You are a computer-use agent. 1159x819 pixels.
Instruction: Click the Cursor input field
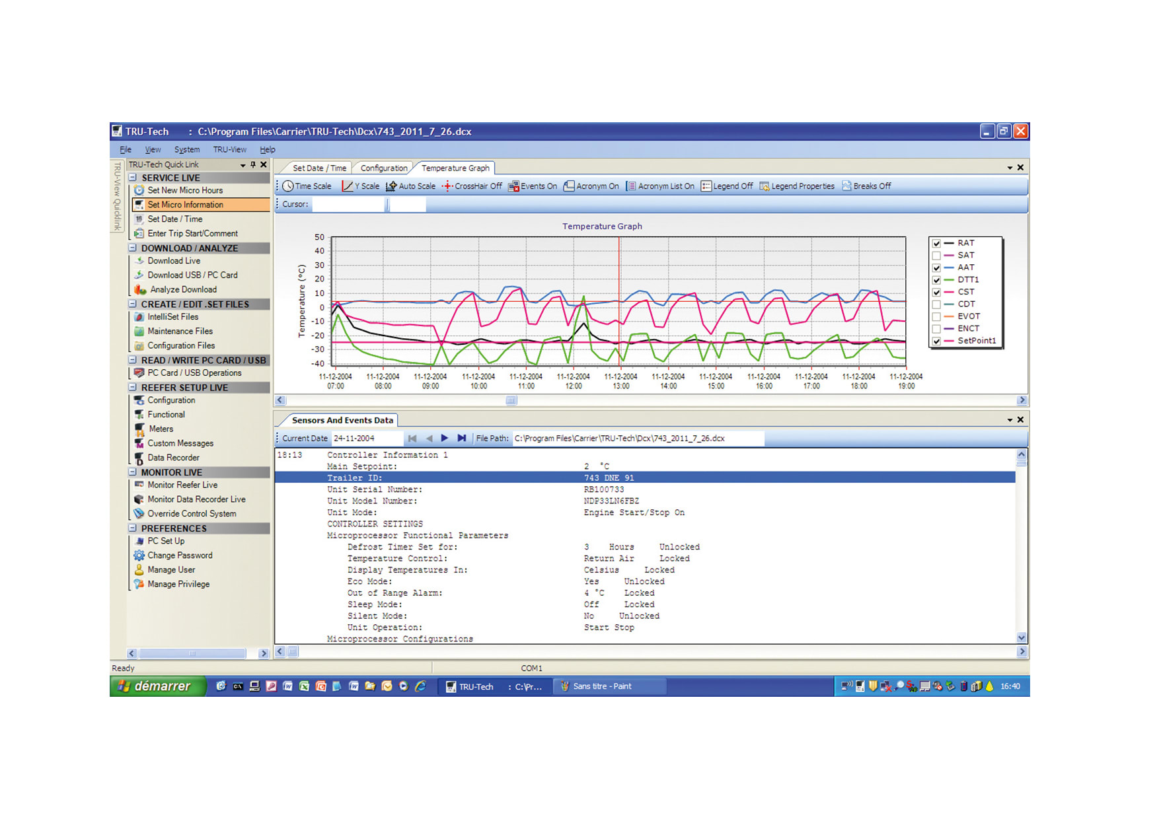(348, 205)
